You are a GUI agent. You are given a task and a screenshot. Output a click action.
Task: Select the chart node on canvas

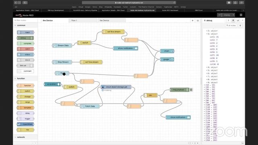[x=167, y=51]
